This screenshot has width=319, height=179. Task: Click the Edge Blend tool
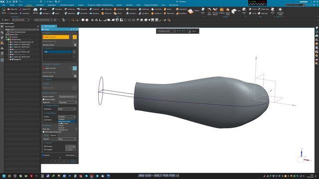(x=181, y=9)
